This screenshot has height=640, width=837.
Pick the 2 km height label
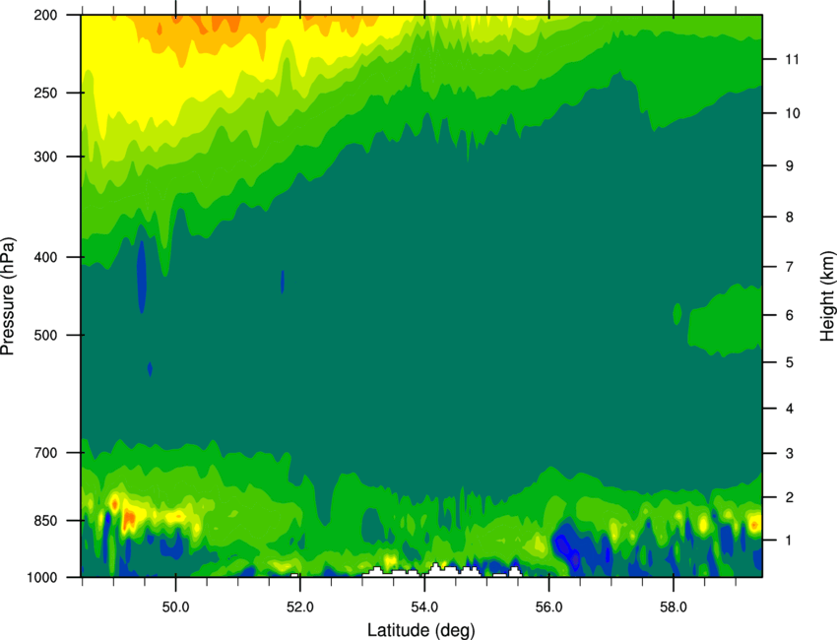790,497
